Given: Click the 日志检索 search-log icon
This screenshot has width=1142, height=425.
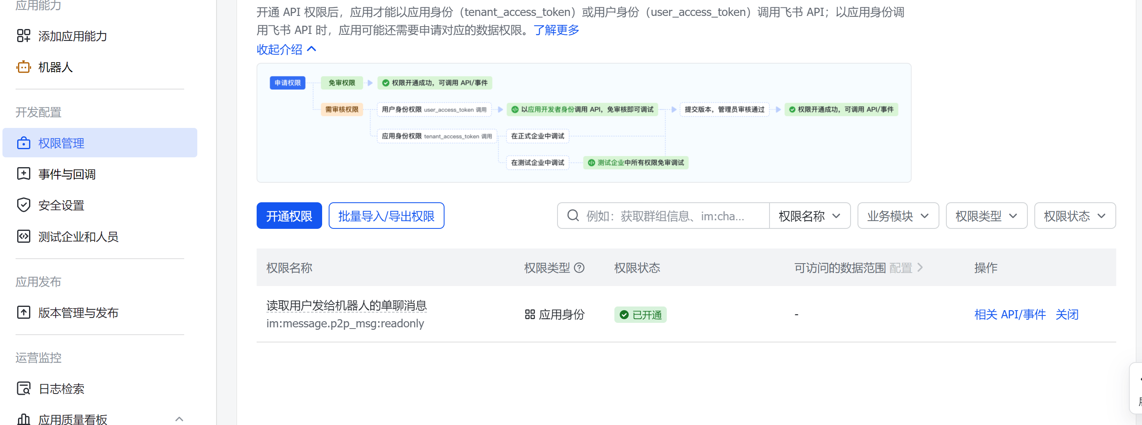Looking at the screenshot, I should pos(23,388).
